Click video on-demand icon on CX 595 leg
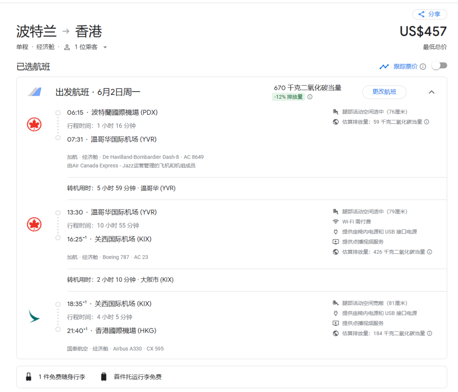 pyautogui.click(x=335, y=323)
